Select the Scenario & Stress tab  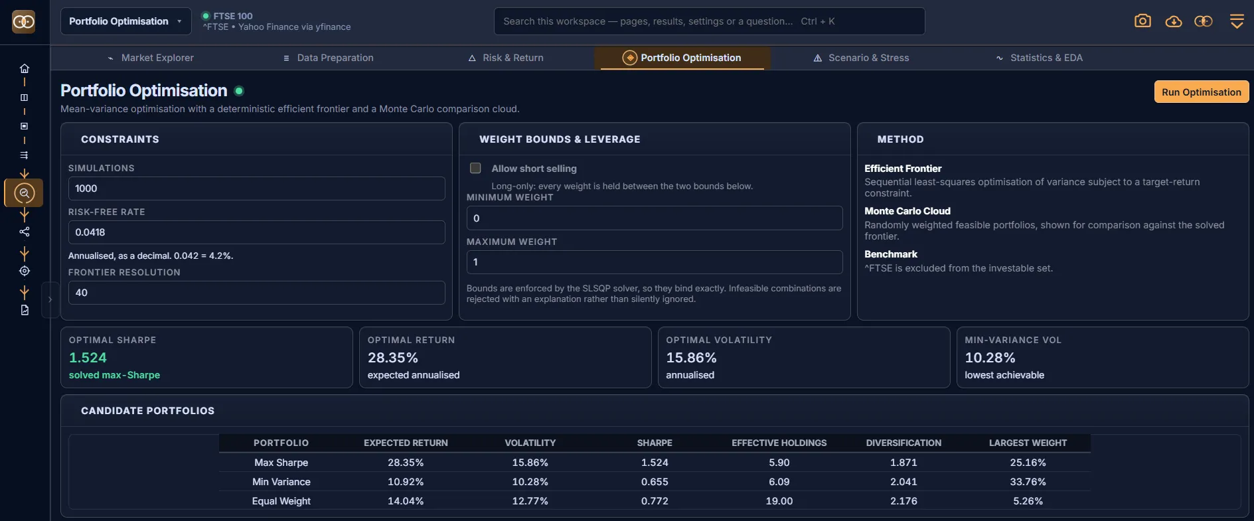(861, 58)
